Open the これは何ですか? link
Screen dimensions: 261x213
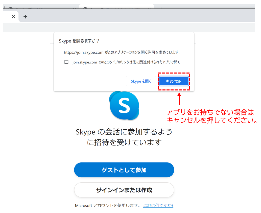[158, 205]
